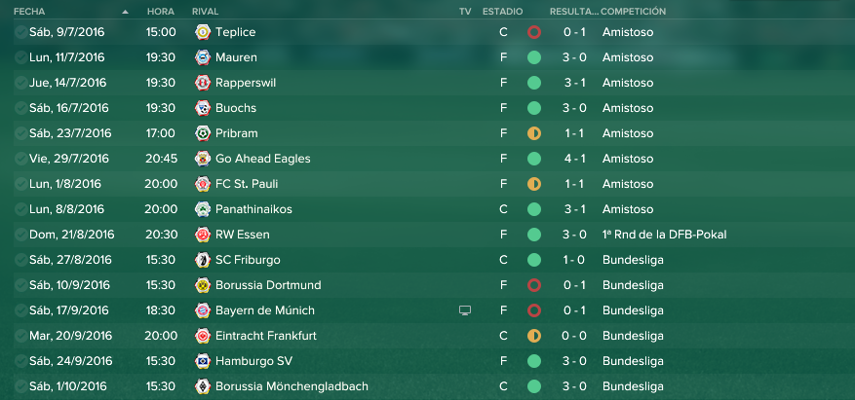
Task: Click the yellow draw indicator for Pribram match
Action: [x=534, y=133]
